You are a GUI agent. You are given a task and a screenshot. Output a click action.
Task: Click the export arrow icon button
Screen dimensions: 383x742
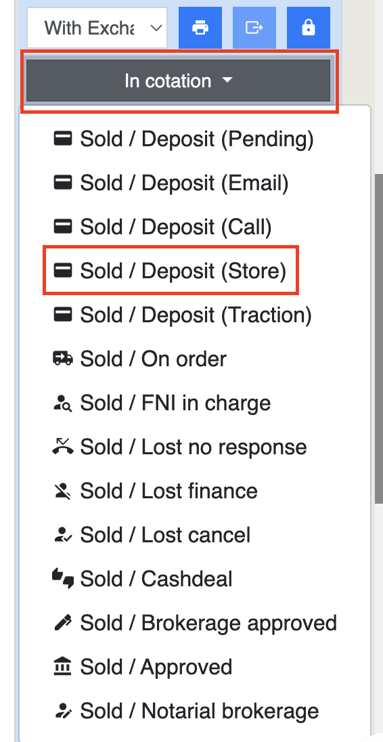coord(254,28)
